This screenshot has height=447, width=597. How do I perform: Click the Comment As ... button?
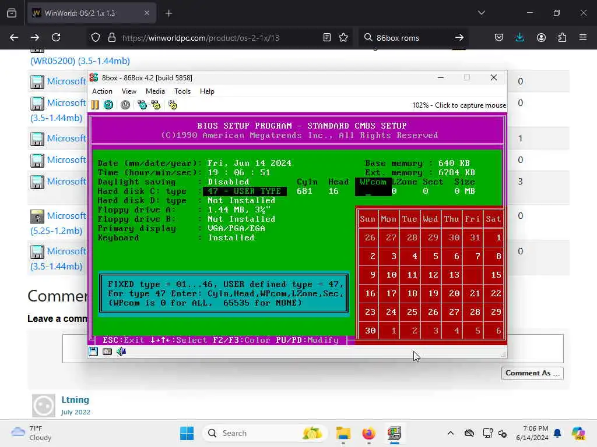point(532,373)
